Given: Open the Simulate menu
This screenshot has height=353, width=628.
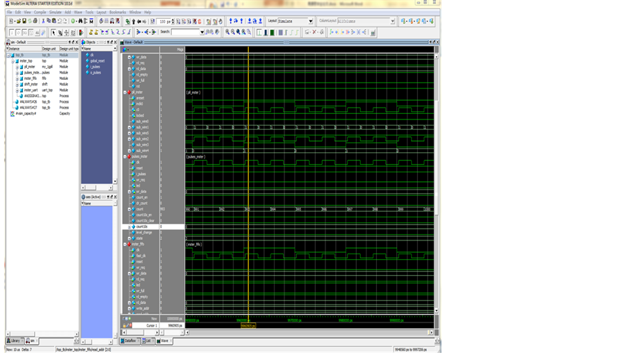Looking at the screenshot, I should tap(55, 12).
